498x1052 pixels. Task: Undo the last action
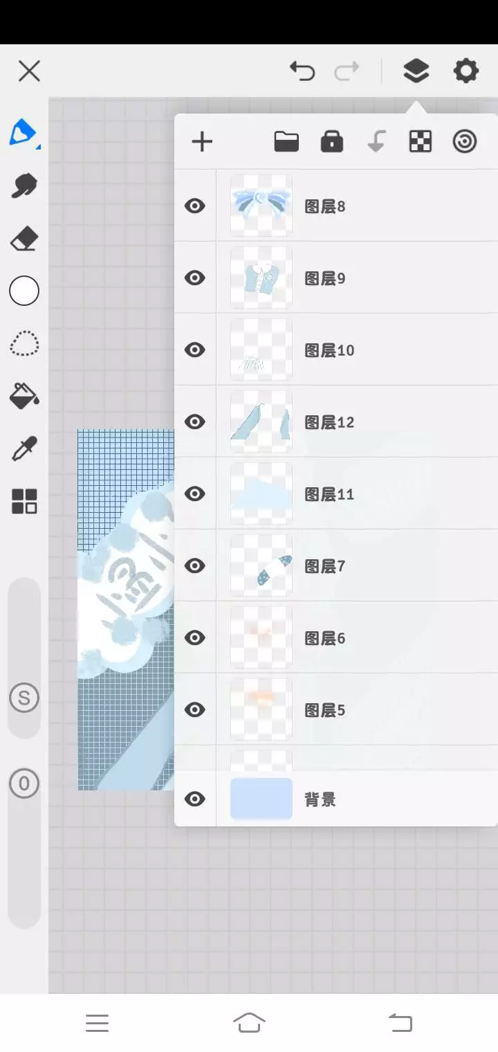[302, 71]
